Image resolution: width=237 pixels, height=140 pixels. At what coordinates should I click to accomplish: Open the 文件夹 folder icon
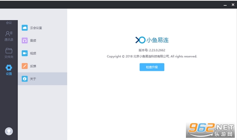click(x=9, y=51)
